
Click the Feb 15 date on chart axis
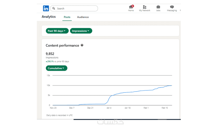pos(165,108)
